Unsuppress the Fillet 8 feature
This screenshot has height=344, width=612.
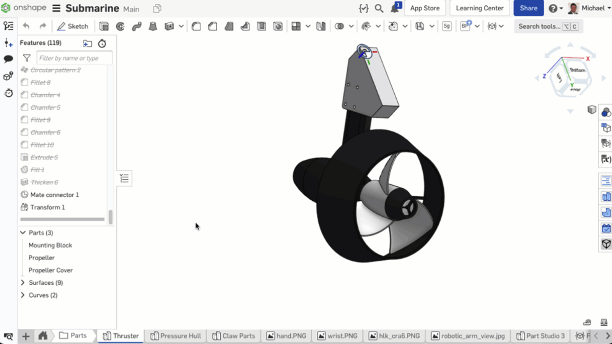(41, 82)
